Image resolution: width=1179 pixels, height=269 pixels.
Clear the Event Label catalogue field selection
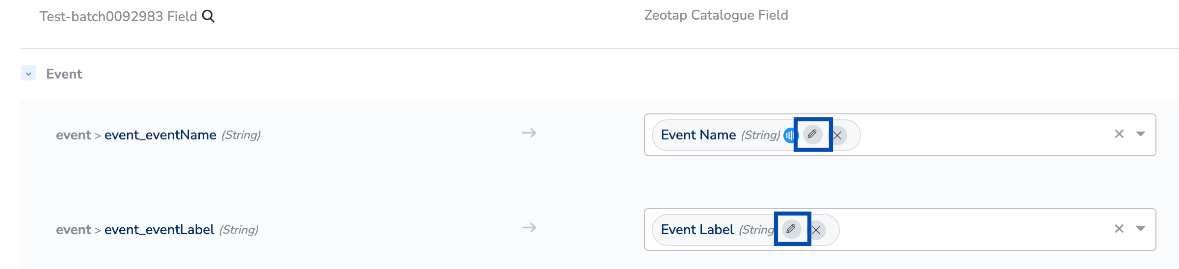click(1119, 229)
